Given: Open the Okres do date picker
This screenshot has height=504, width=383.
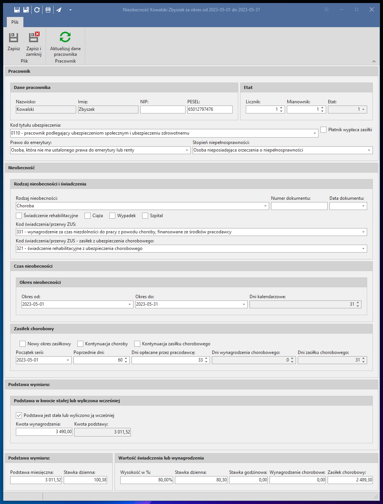Looking at the screenshot, I should click(244, 305).
